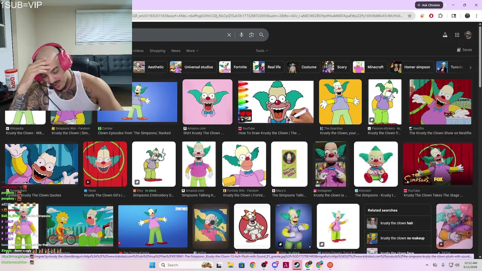Image resolution: width=482 pixels, height=271 pixels.
Task: Show hidden system tray icons
Action: (x=427, y=265)
